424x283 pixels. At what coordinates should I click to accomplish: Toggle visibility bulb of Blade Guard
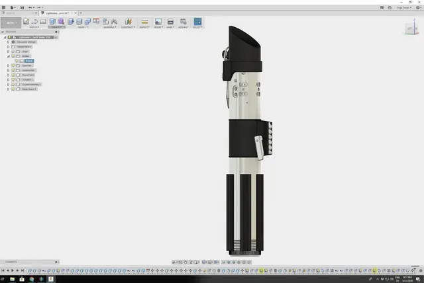(13, 89)
